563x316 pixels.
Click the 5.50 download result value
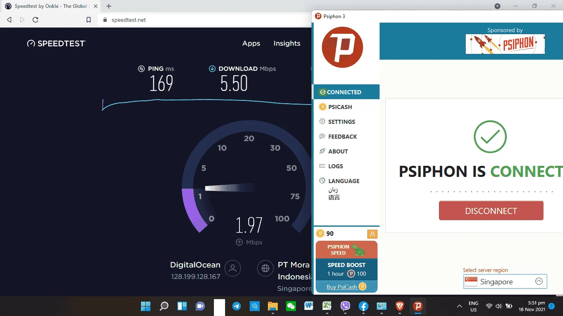(x=234, y=84)
